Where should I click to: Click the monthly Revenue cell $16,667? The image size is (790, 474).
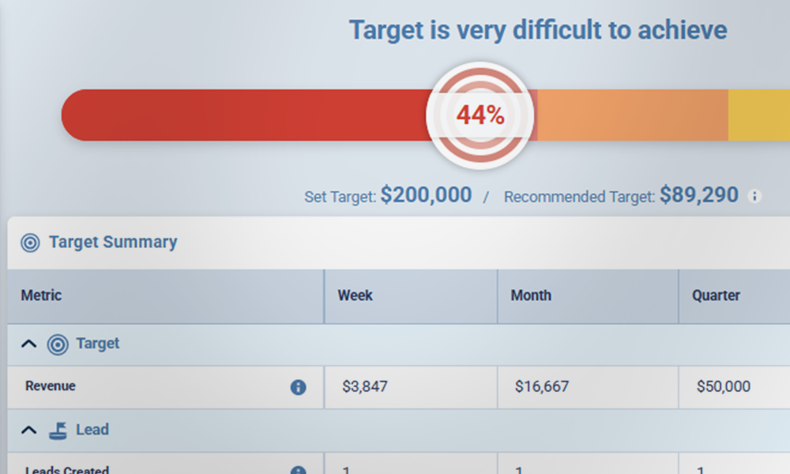tap(541, 387)
